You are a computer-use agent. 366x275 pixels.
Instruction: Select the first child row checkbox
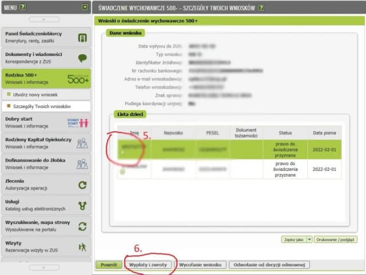tap(122, 153)
